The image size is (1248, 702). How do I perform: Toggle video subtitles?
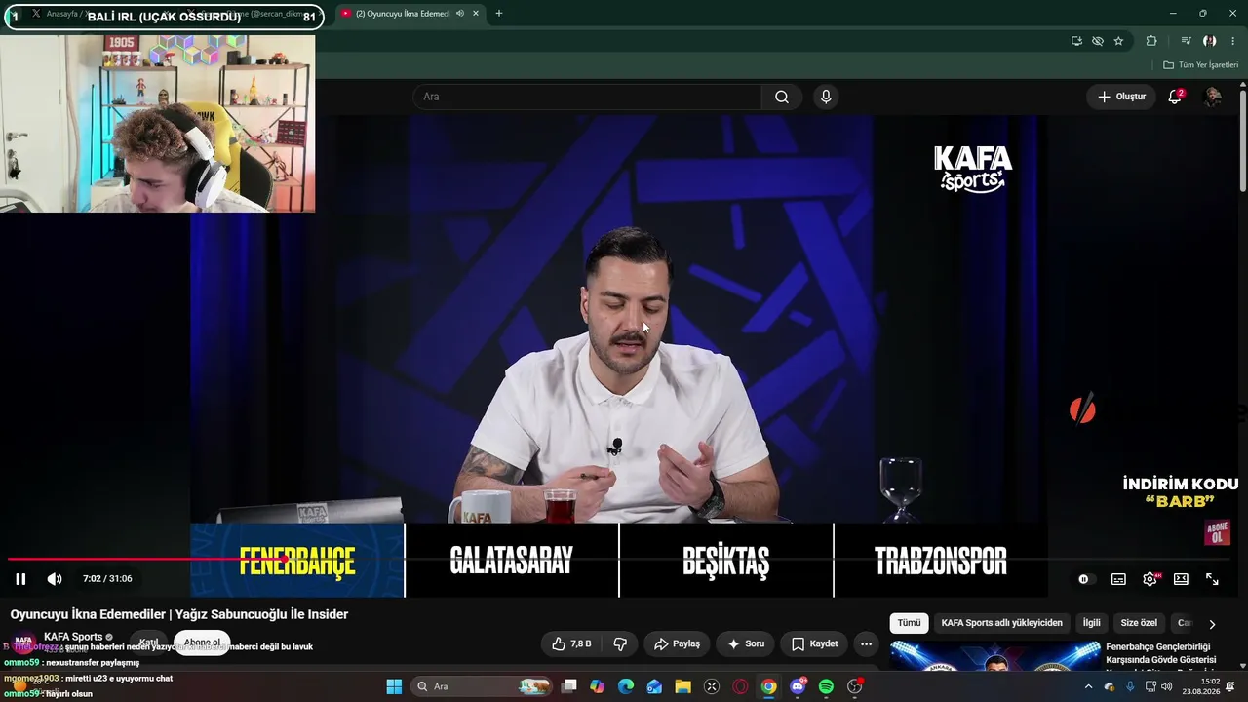(x=1118, y=579)
